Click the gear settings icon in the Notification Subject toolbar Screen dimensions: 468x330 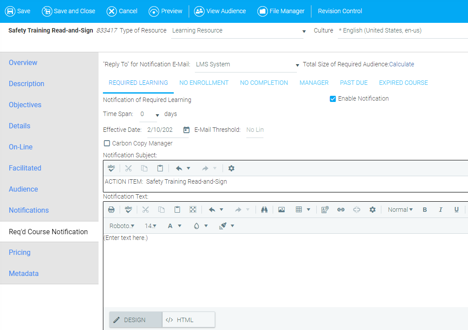[x=231, y=168]
